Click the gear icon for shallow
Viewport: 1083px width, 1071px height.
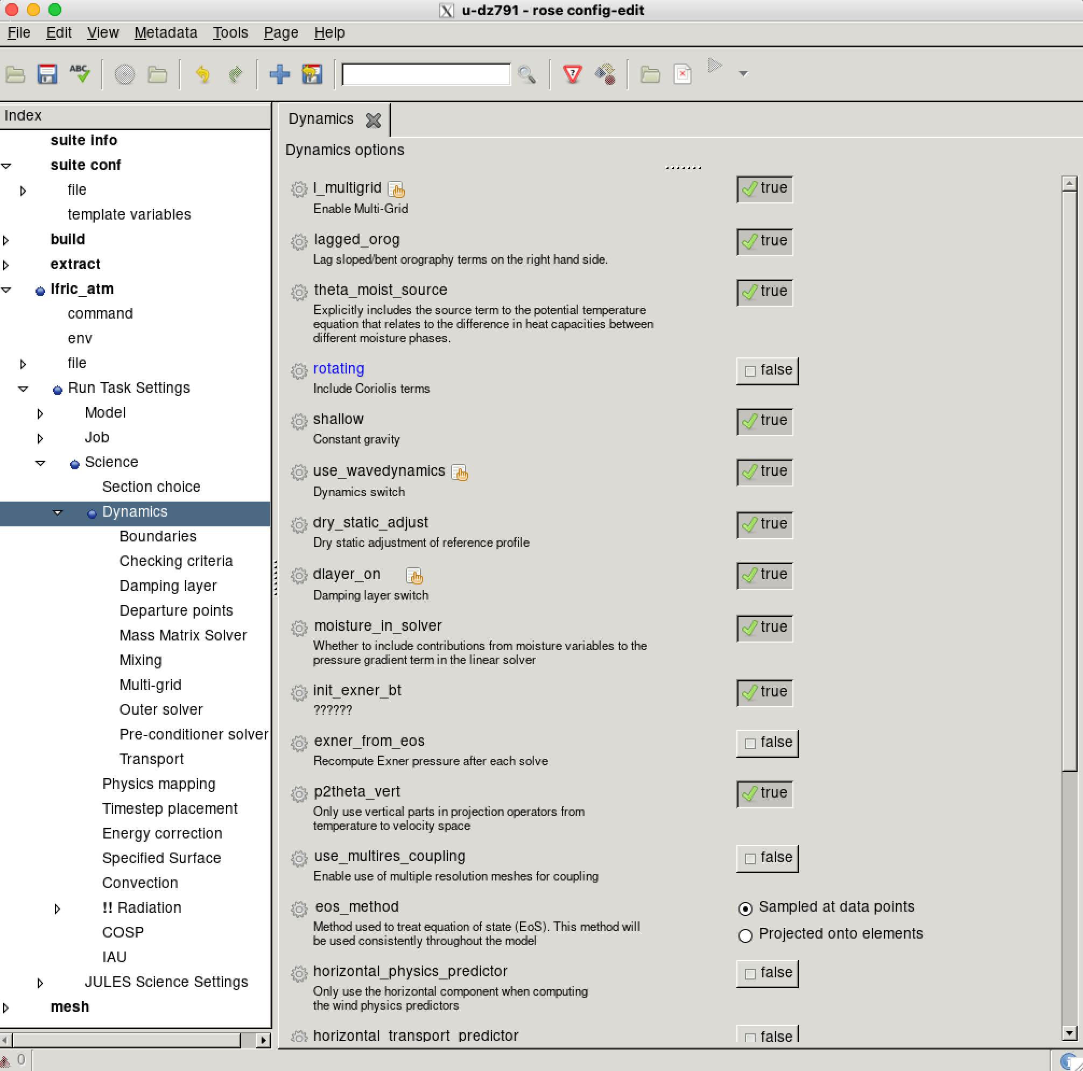click(x=299, y=421)
